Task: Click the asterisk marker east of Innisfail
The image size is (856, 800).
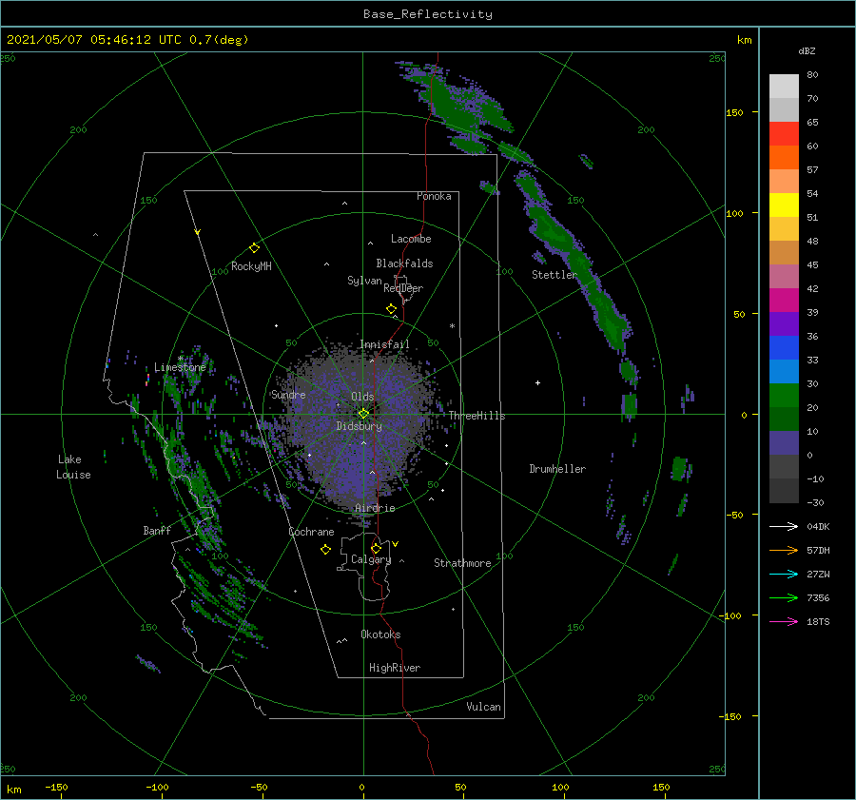Action: tap(452, 326)
